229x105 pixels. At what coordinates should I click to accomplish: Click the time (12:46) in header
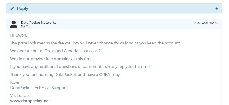[215, 23]
